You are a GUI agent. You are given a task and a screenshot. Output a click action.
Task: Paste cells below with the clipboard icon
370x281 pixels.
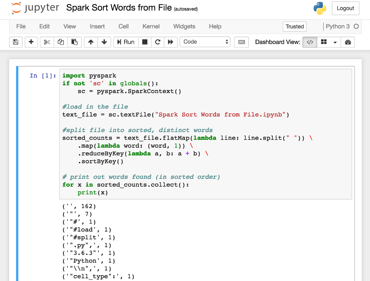click(x=74, y=42)
